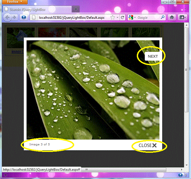Image resolution: width=191 pixels, height=179 pixels.
Task: Open the URL history dropdown arrow
Action: 118,18
